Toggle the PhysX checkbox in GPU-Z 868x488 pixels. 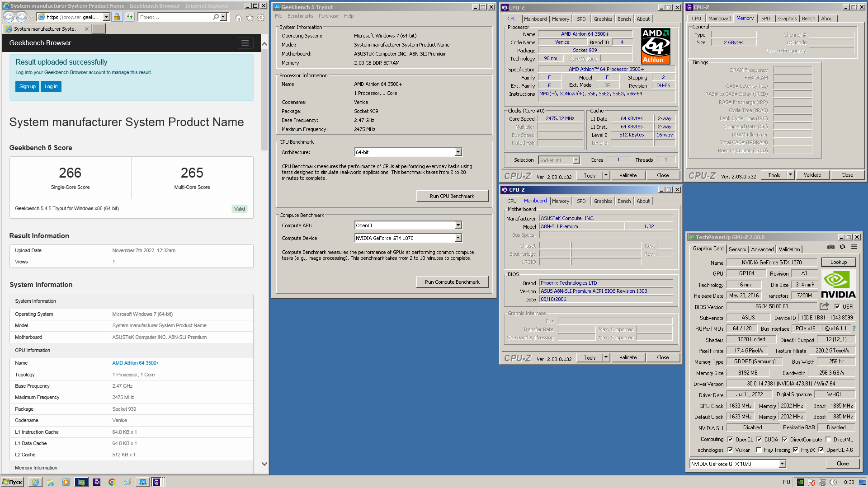click(x=796, y=450)
